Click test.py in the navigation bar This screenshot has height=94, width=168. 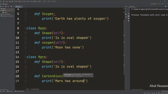point(5,4)
